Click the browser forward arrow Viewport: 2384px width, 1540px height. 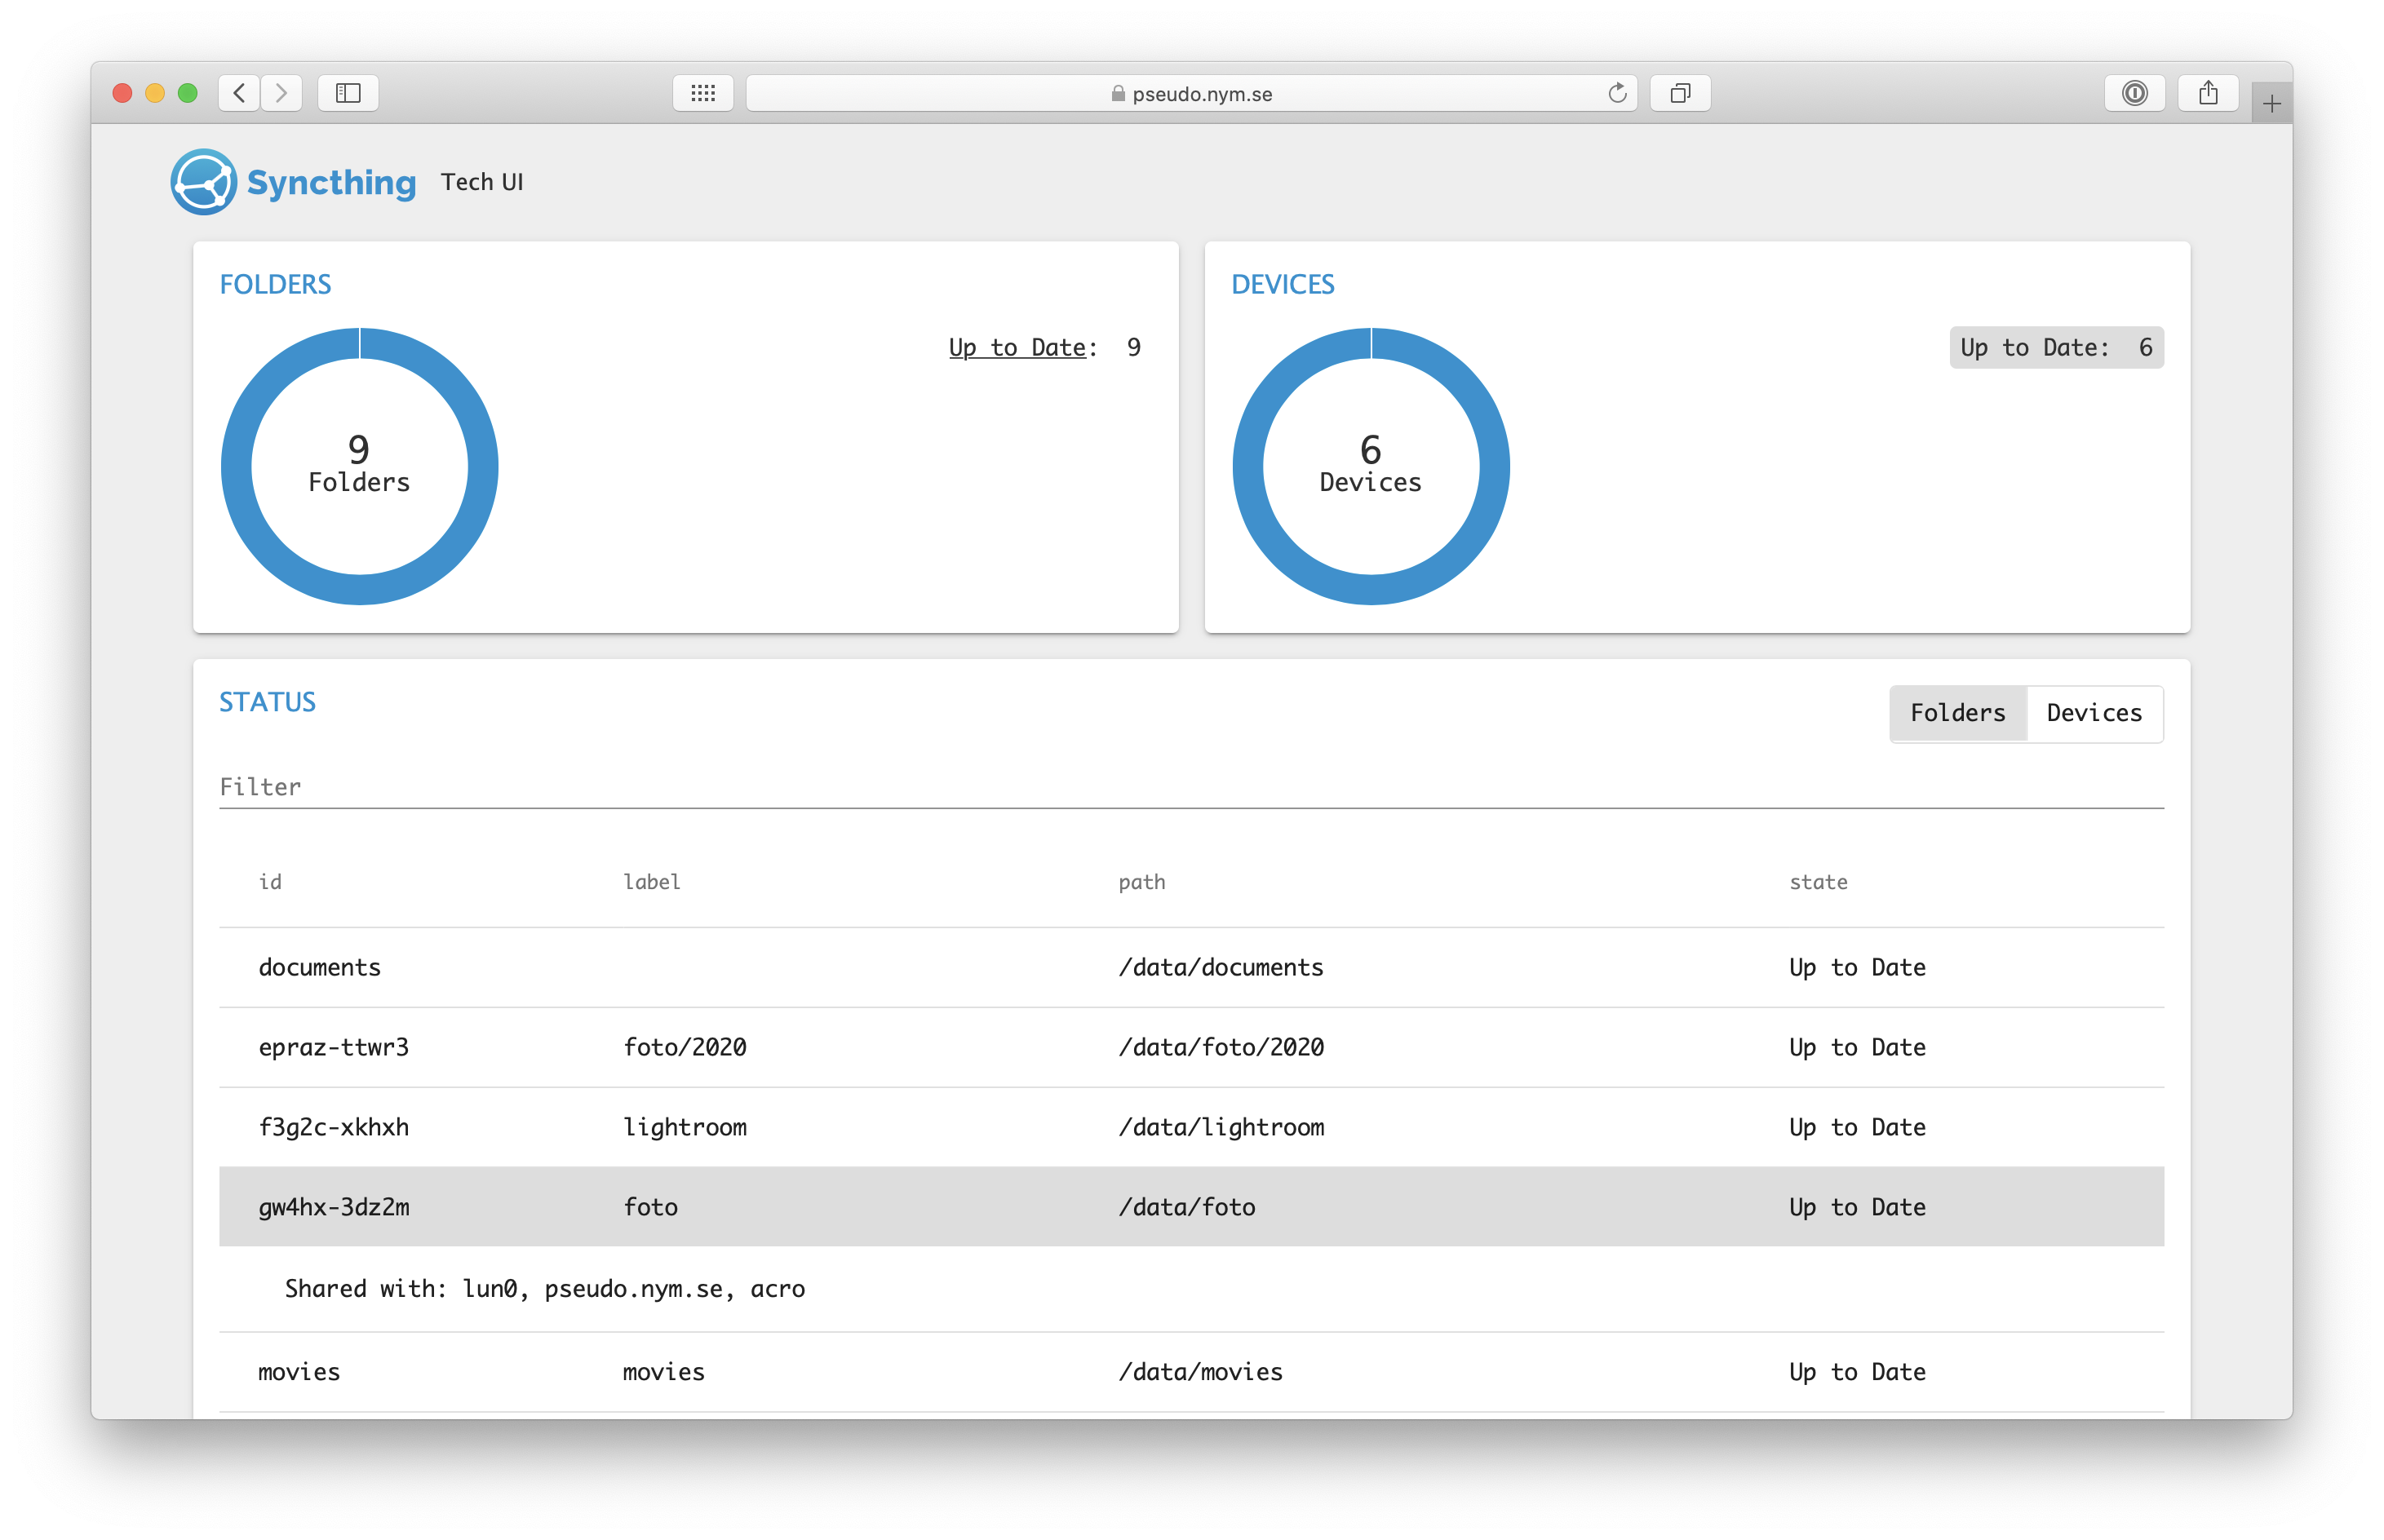tap(282, 93)
